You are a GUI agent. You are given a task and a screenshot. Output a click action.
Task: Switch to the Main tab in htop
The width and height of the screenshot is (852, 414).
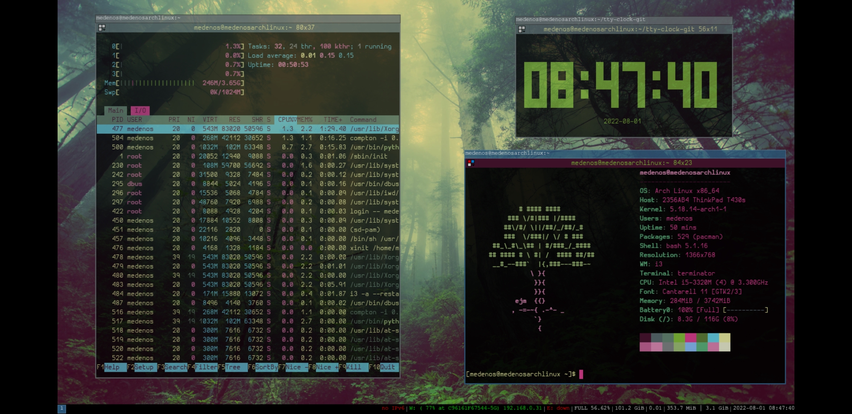pyautogui.click(x=115, y=110)
